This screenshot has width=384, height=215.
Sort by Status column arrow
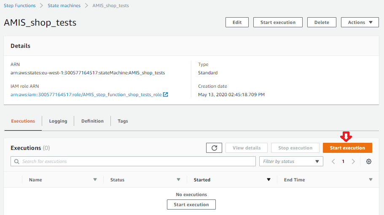tap(179, 180)
